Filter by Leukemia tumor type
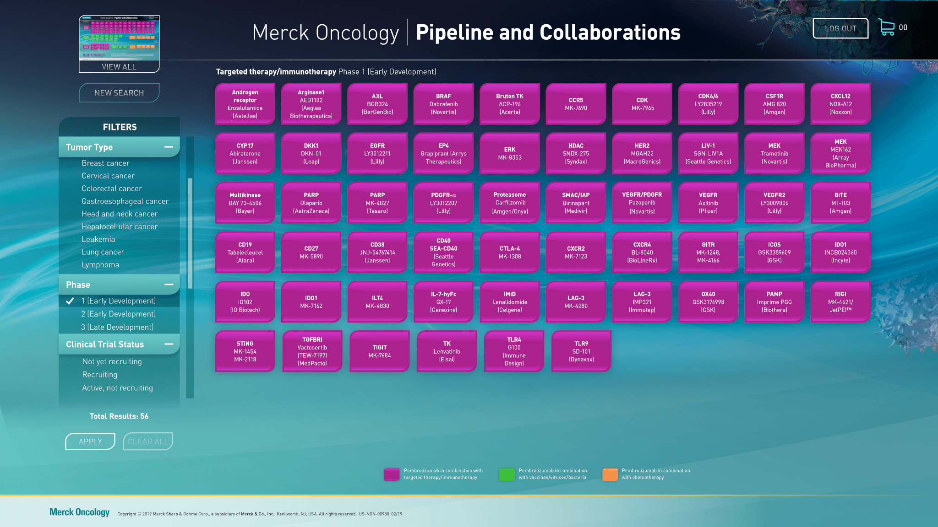This screenshot has width=938, height=527. 98,239
